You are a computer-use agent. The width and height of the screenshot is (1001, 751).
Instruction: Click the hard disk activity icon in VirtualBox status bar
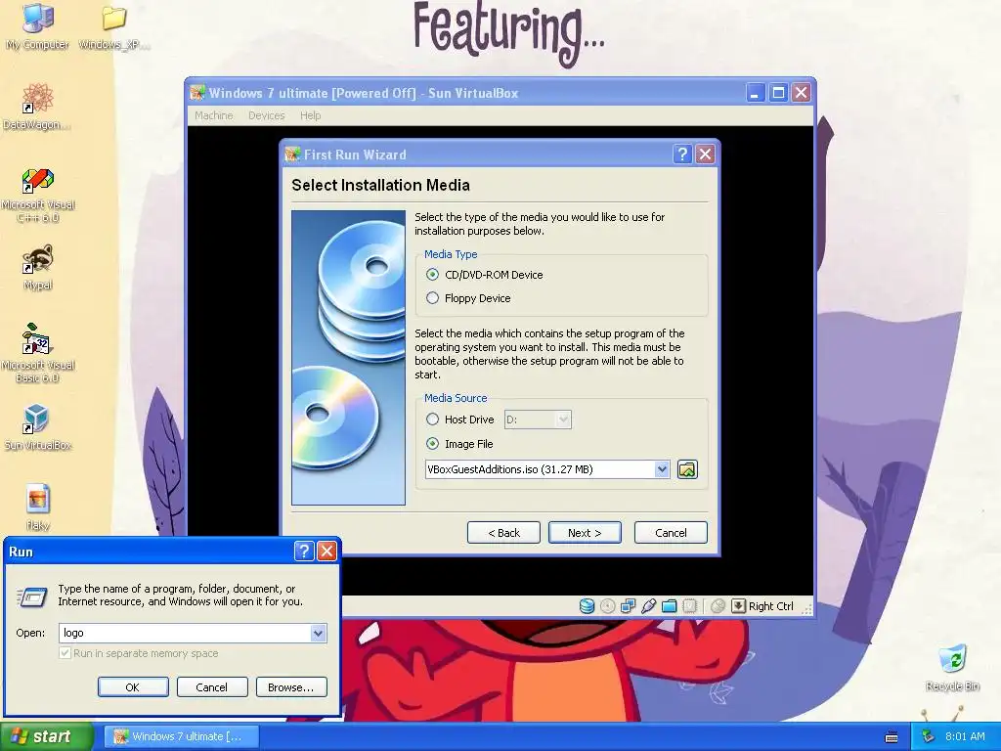(587, 606)
